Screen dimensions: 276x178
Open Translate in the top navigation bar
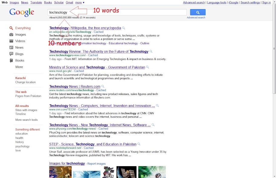tap(36, 2)
